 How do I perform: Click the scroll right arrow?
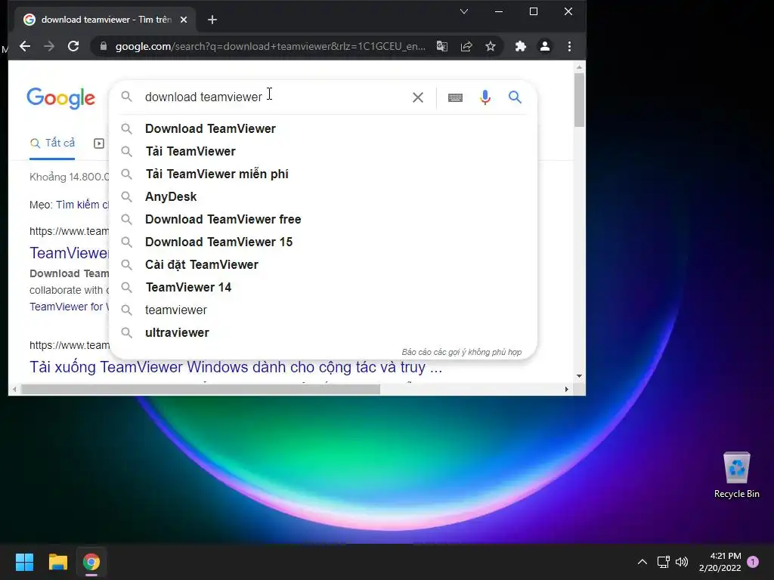pyautogui.click(x=567, y=389)
